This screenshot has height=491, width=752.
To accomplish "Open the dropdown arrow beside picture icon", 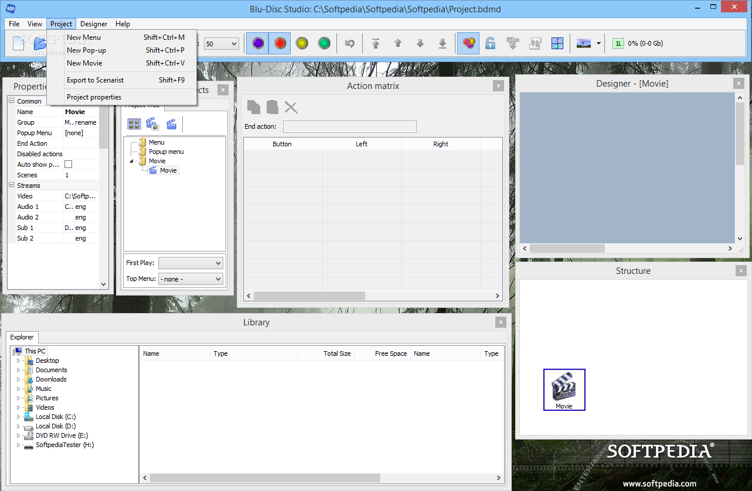I will pos(598,43).
